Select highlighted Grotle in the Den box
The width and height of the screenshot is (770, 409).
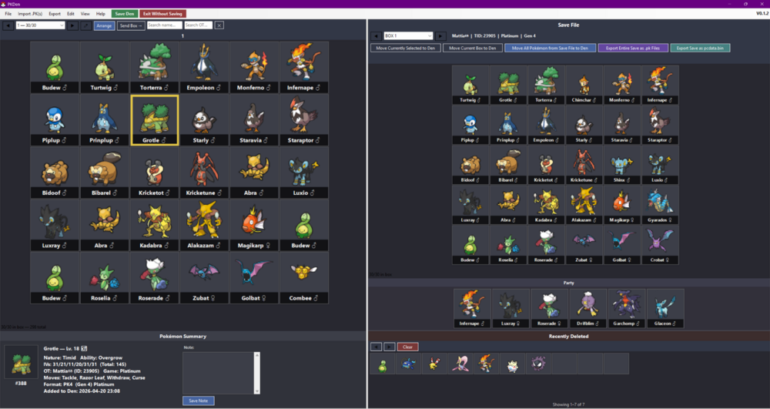(155, 120)
